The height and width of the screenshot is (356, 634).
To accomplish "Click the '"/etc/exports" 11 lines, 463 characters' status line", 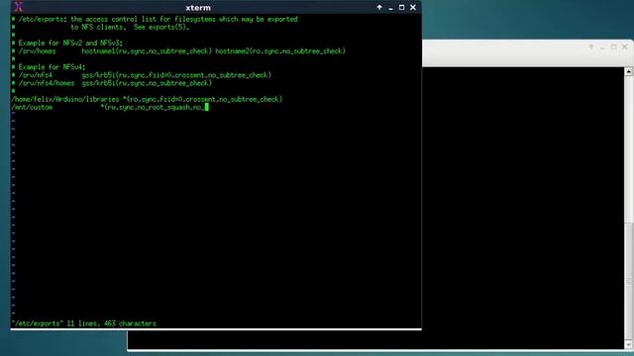I will tap(83, 323).
